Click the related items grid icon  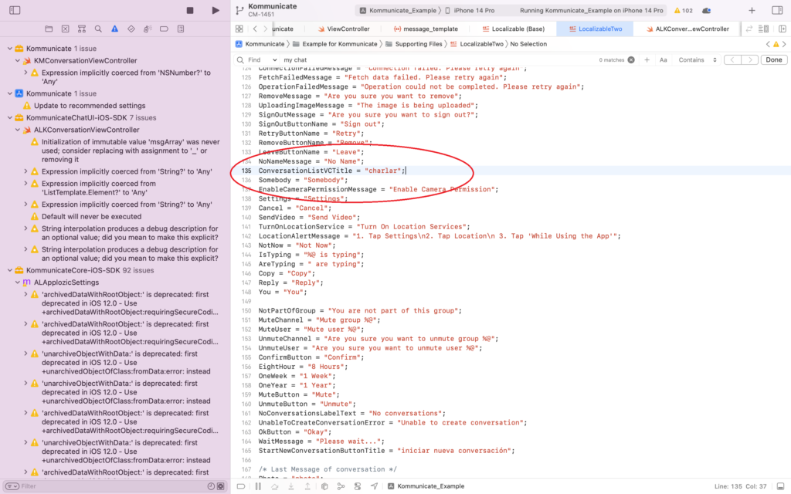pos(239,29)
